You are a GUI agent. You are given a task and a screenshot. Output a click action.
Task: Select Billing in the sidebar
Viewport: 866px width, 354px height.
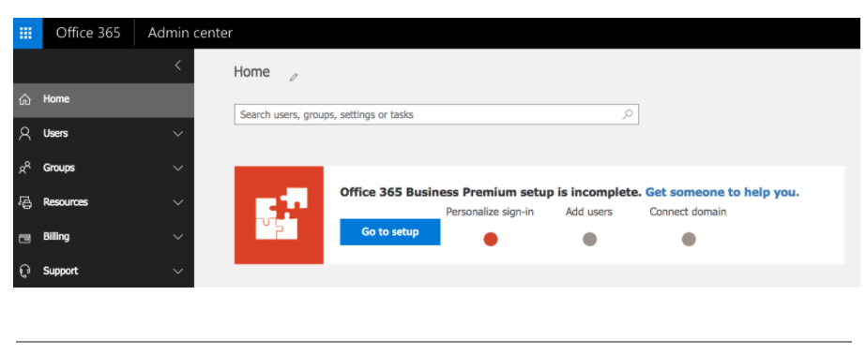pyautogui.click(x=104, y=237)
